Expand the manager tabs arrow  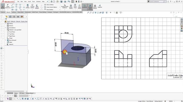(x=26, y=17)
